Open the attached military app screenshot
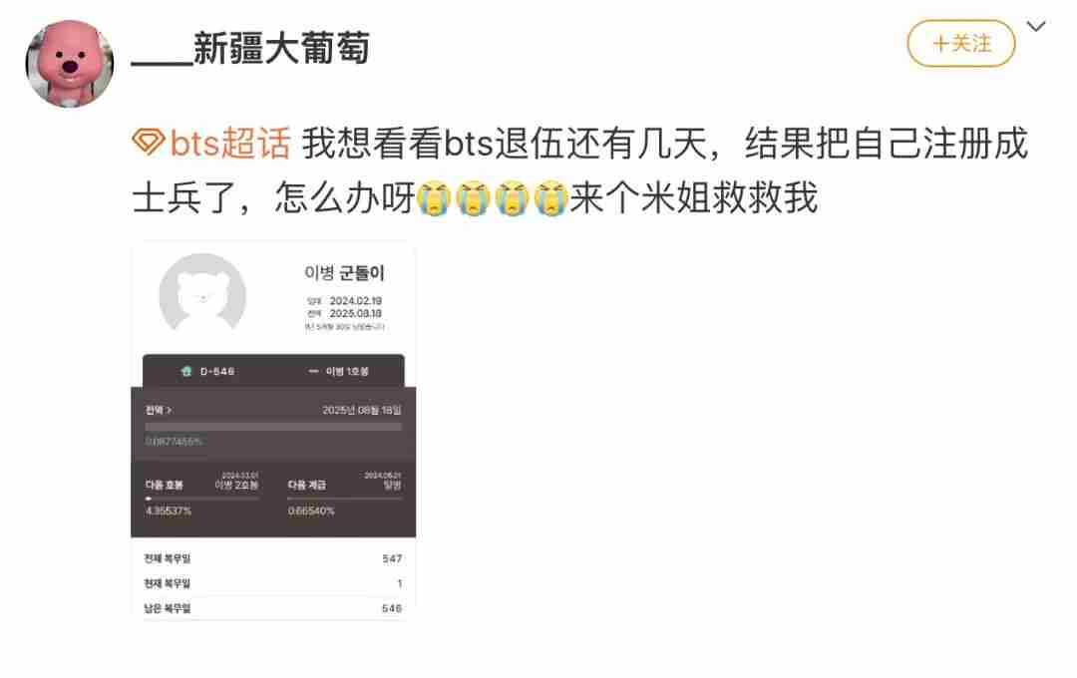 coord(273,432)
